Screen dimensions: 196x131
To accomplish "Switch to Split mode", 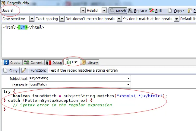I will (x=156, y=11).
